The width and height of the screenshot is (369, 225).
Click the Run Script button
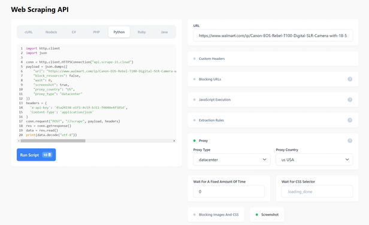tap(36, 155)
